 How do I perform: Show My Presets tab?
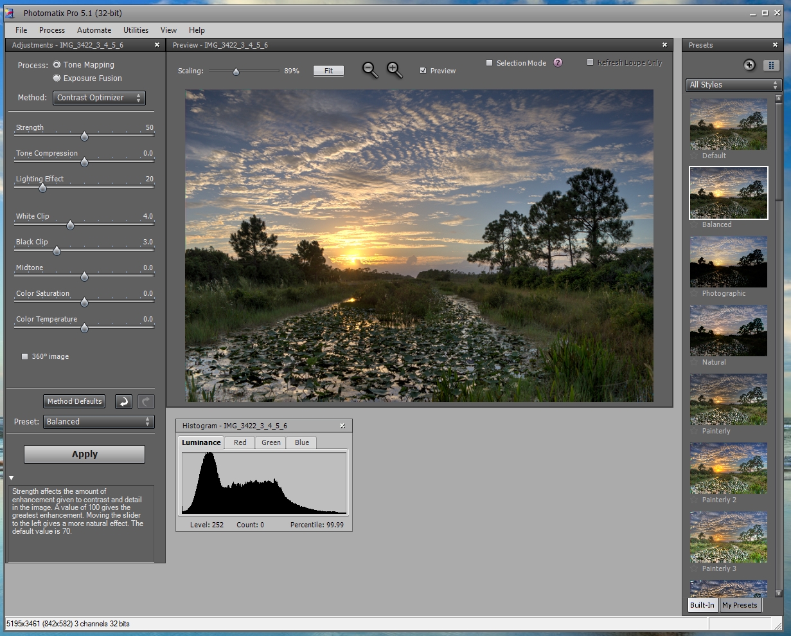(740, 605)
